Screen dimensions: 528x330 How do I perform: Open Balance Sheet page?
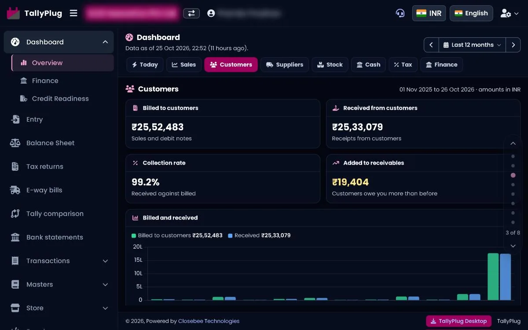point(59,143)
